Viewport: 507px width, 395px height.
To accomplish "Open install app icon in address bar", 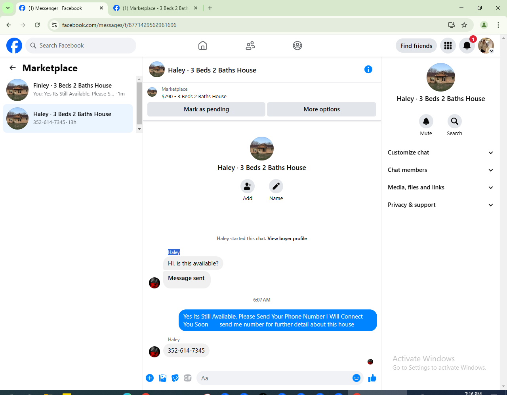I will click(x=452, y=25).
